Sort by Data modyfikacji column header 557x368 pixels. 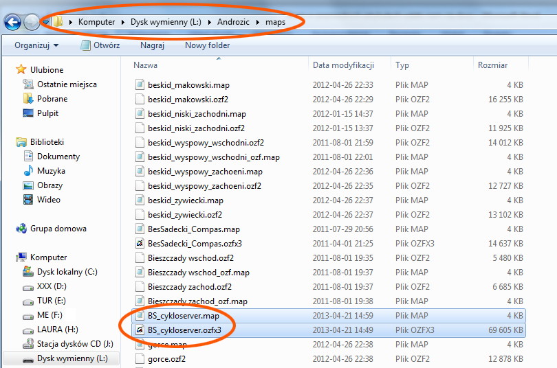(344, 65)
